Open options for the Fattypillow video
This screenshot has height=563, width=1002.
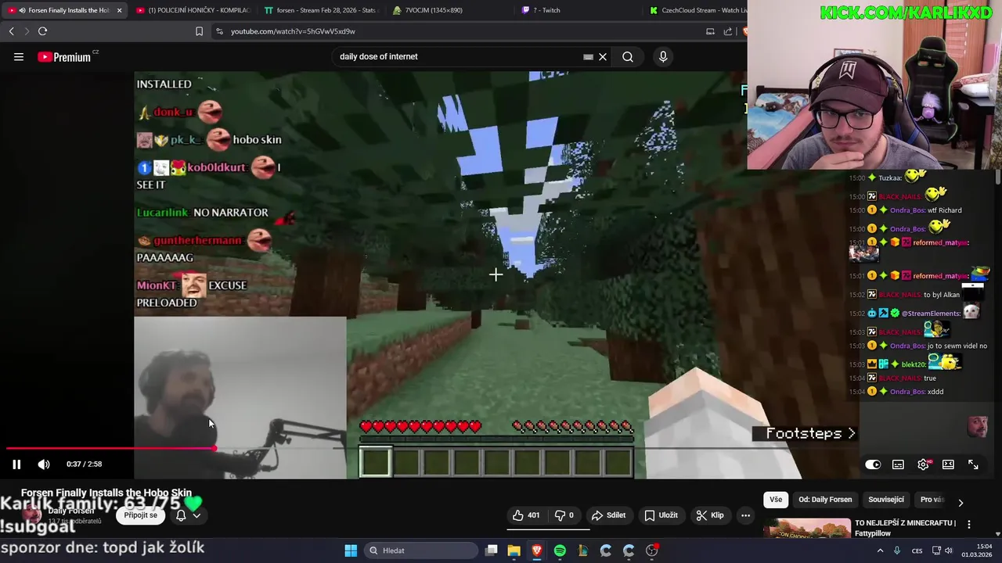pos(969,525)
